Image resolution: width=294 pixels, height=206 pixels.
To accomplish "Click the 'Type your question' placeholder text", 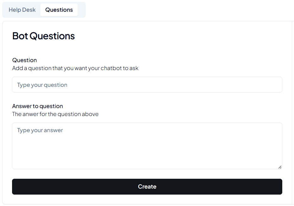I will coord(42,85).
